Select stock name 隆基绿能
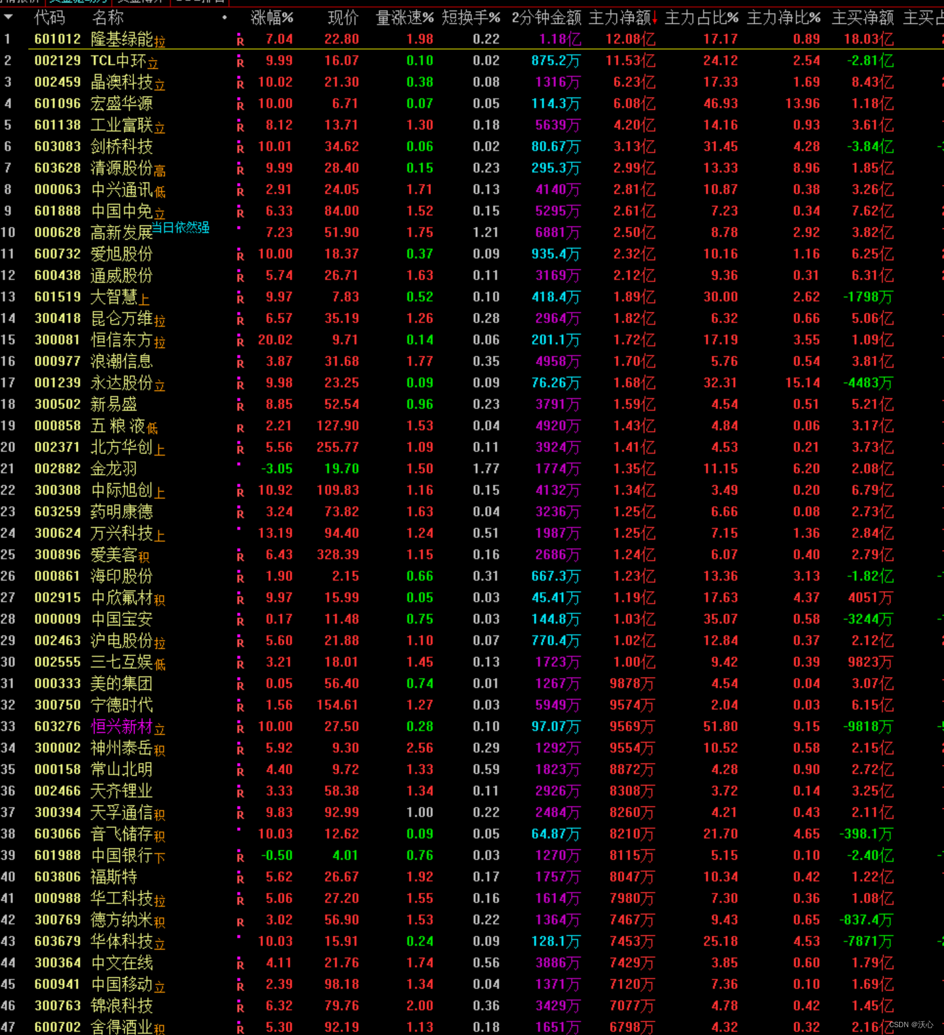Screen dimensions: 944x1035 122,39
